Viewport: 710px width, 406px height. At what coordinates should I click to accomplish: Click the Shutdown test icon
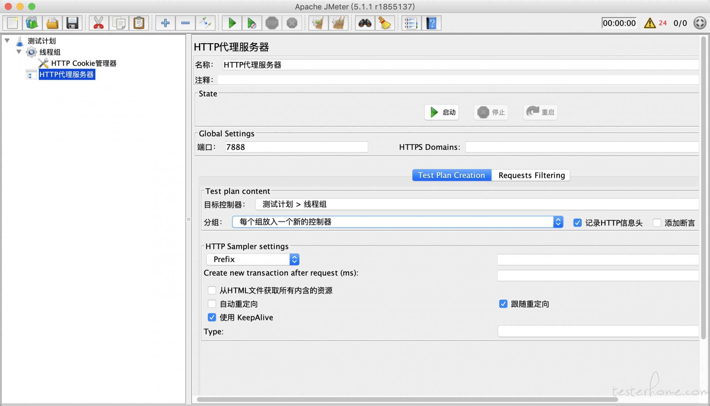[x=292, y=23]
